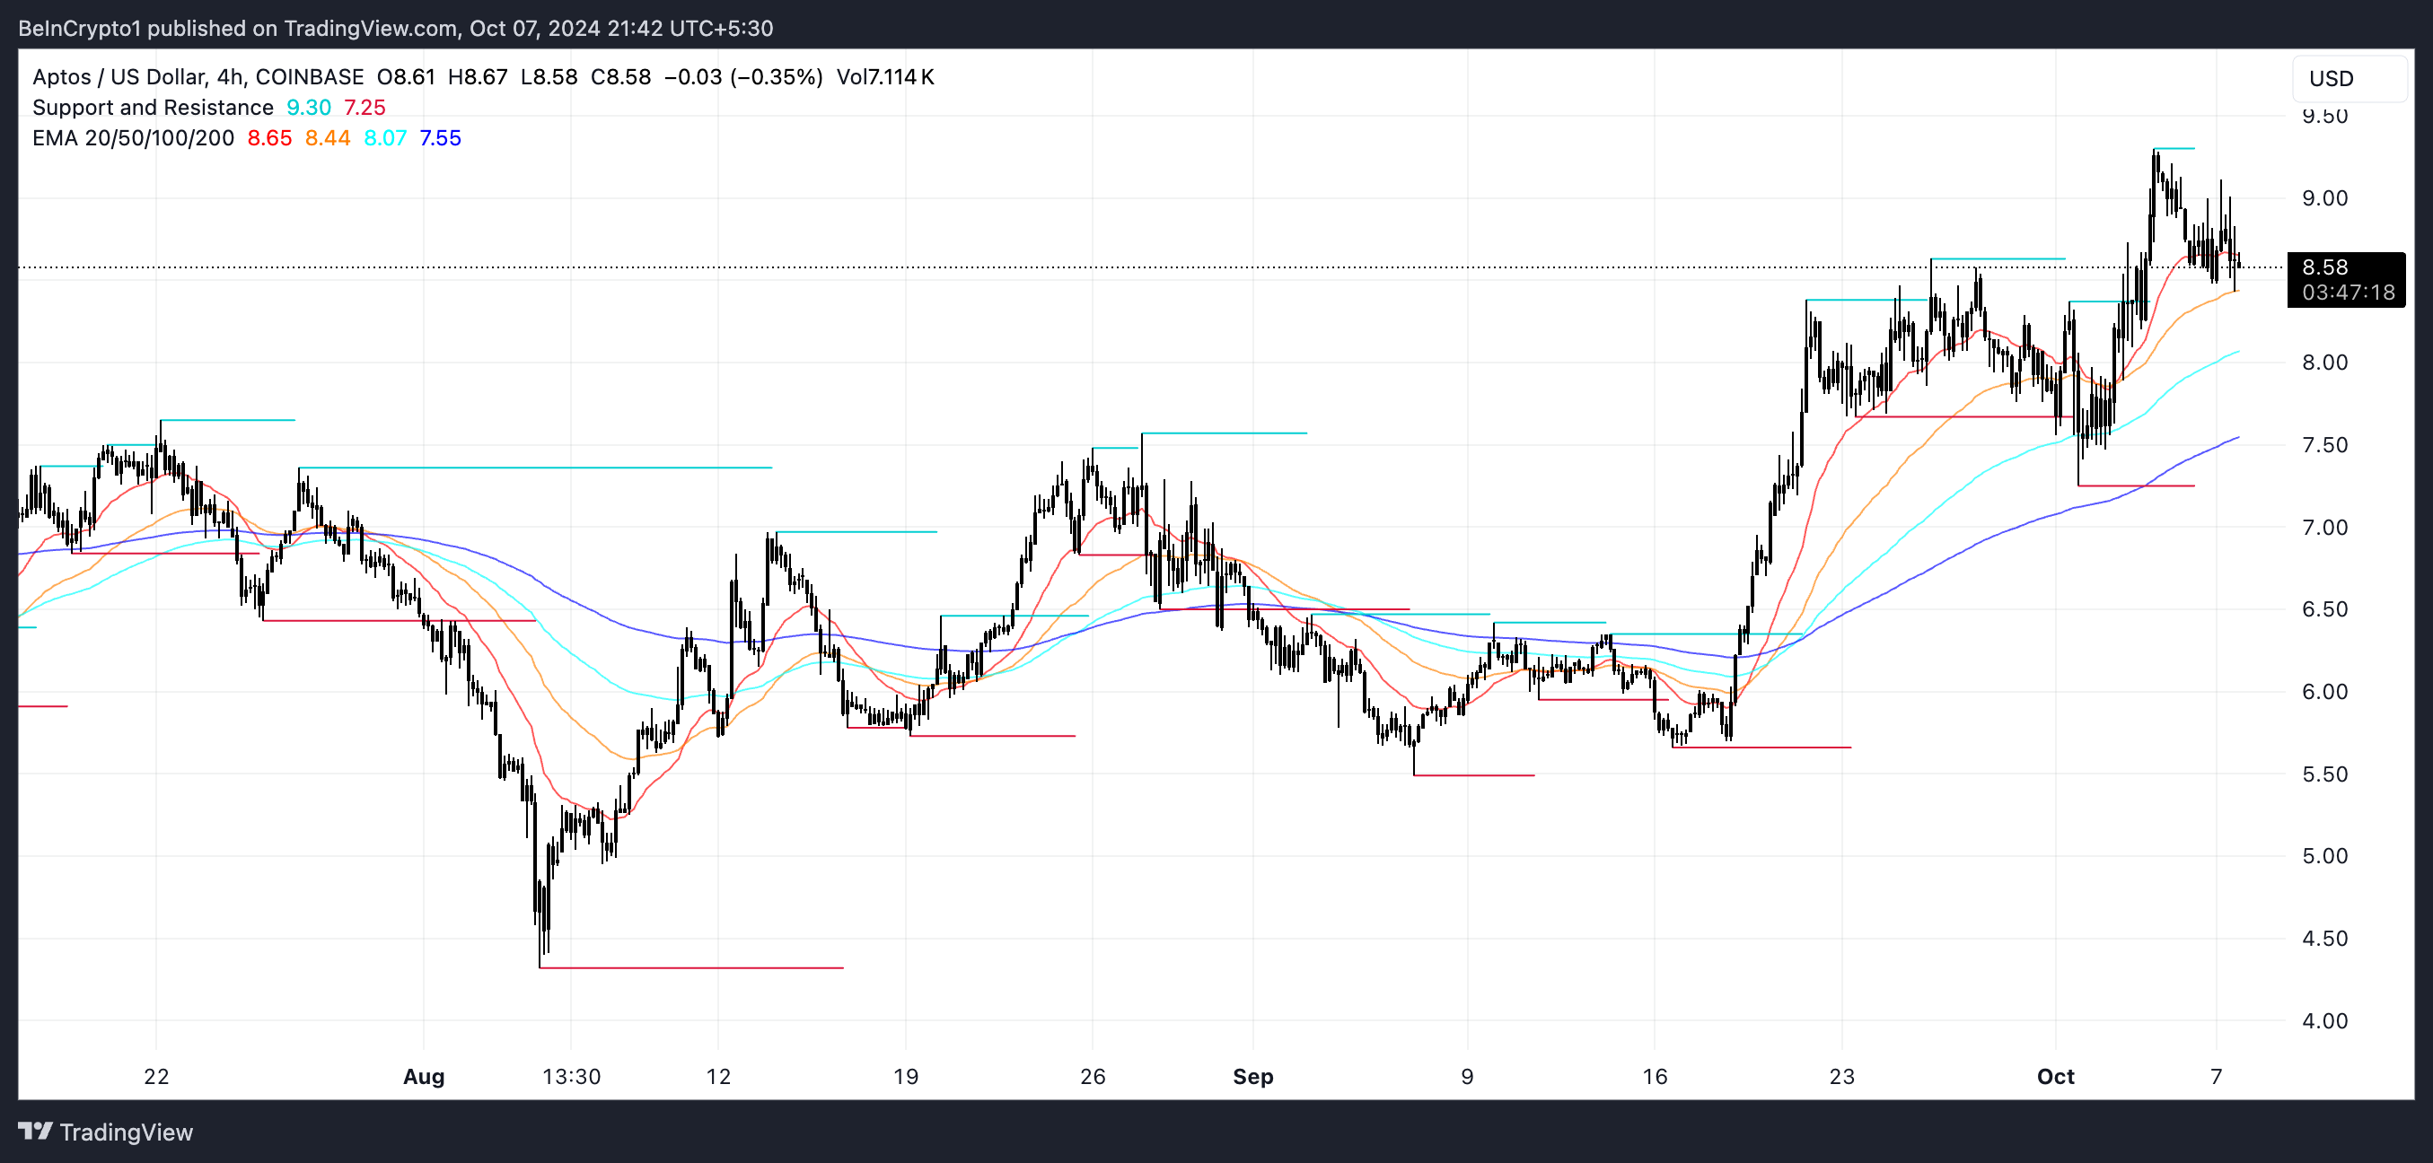The width and height of the screenshot is (2433, 1163).
Task: Select the EMA 20/50/100/200 indicator legend
Action: point(132,138)
